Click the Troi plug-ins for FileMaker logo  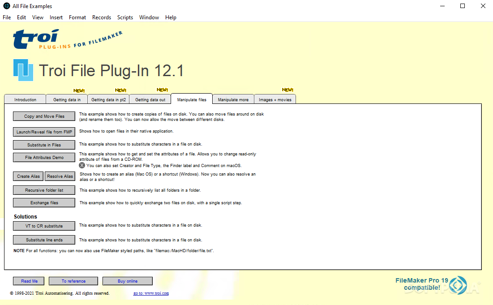pos(67,39)
